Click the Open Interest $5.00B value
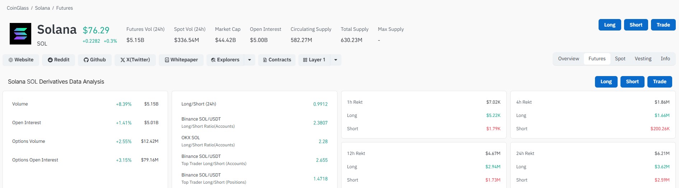Screen dimensions: 679x188 (259, 40)
